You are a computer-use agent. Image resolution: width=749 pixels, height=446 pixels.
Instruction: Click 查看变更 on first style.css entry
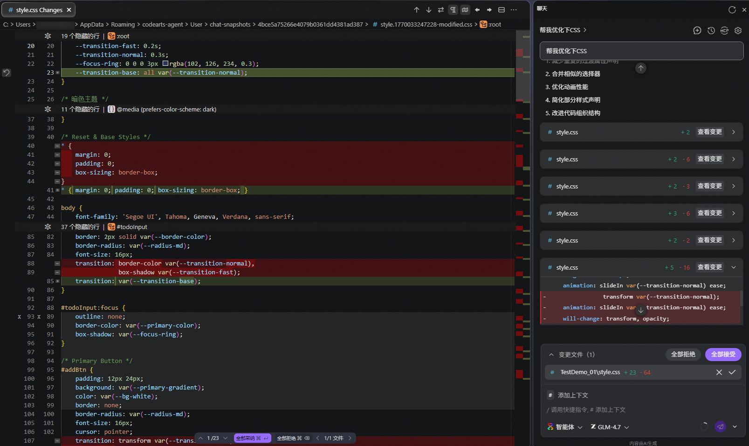(x=709, y=132)
